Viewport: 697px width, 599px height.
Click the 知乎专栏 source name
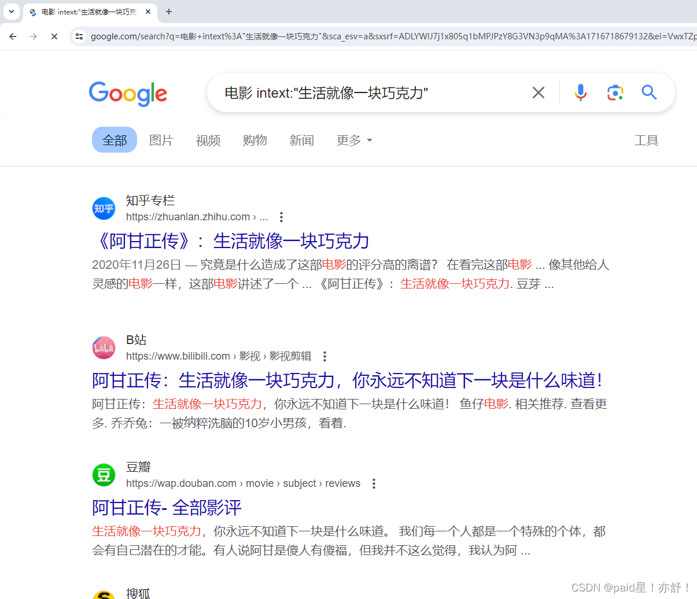(150, 201)
